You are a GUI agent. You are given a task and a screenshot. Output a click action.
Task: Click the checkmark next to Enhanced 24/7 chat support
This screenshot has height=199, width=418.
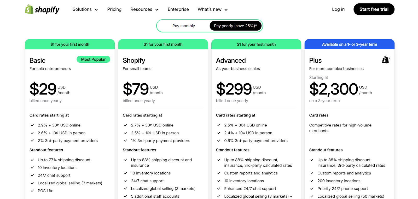pyautogui.click(x=219, y=189)
